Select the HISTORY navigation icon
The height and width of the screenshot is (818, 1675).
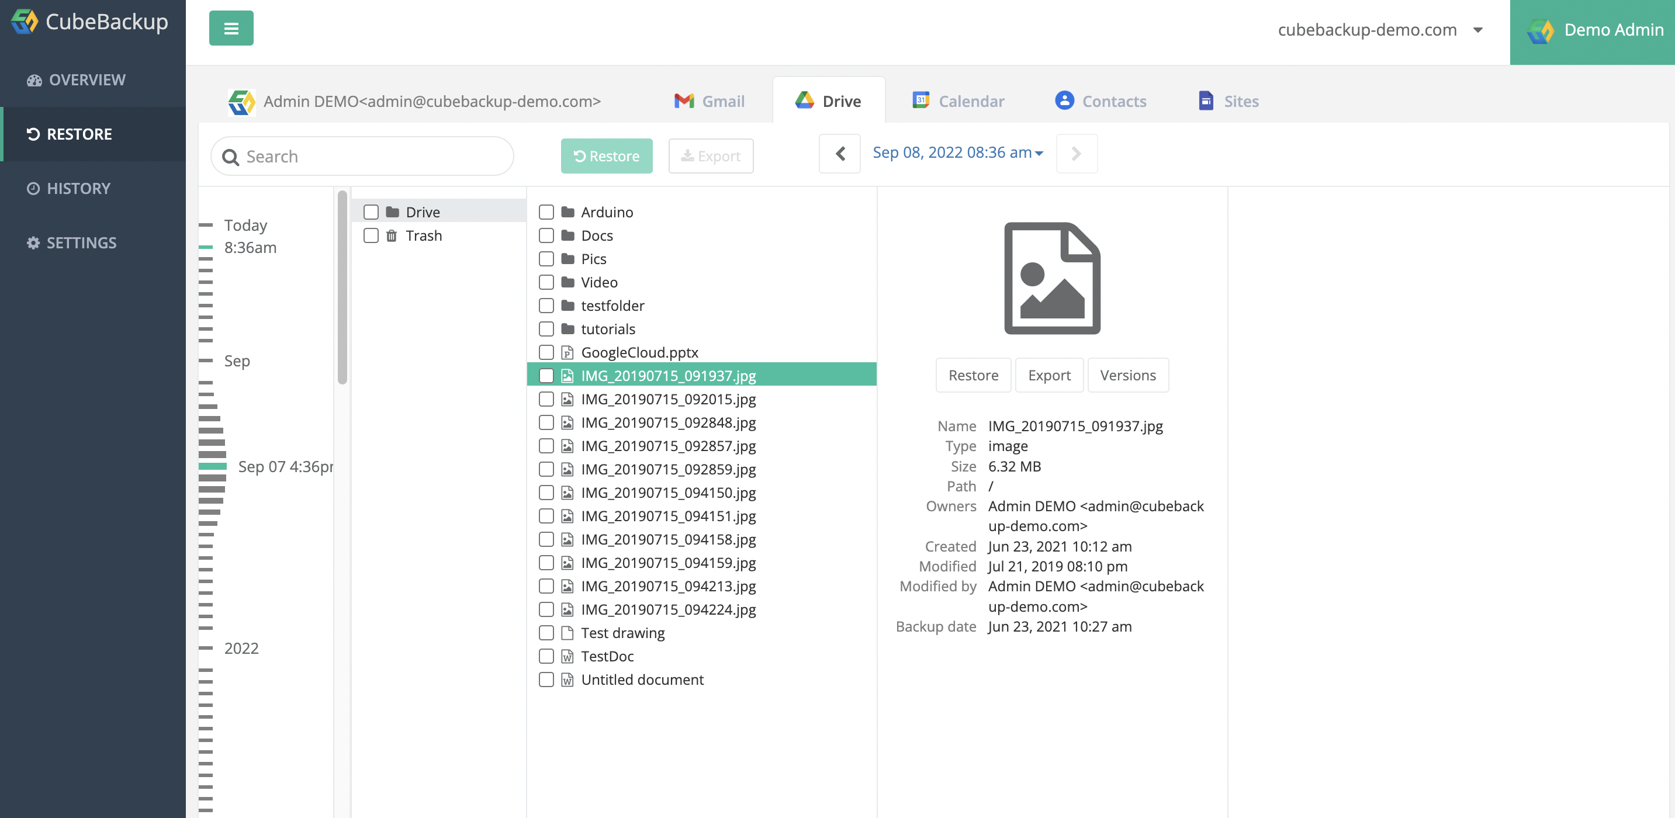pyautogui.click(x=32, y=188)
